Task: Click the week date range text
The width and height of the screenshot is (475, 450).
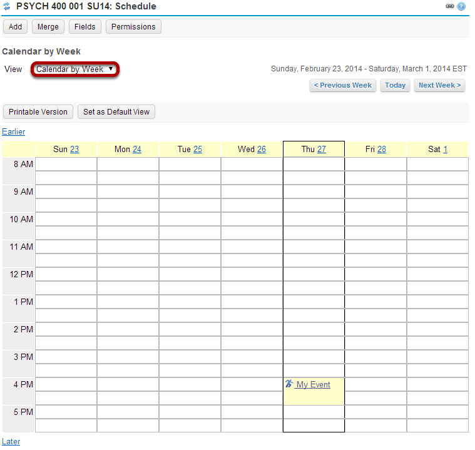Action: [369, 69]
